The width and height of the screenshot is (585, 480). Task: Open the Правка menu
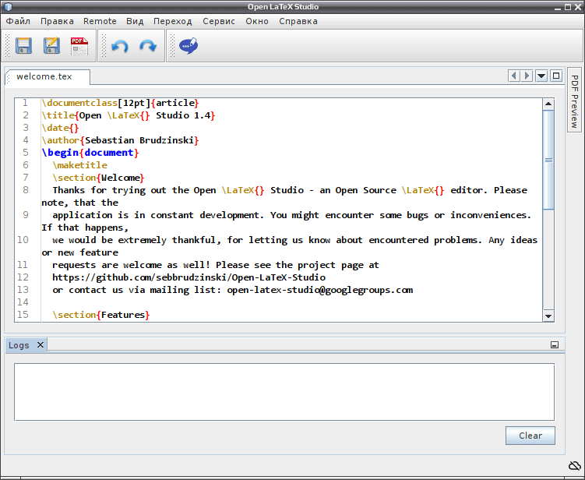[57, 21]
